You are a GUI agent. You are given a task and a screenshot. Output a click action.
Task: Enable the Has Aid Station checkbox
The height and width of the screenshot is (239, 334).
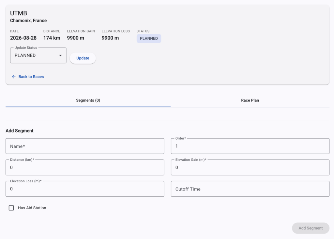pyautogui.click(x=11, y=208)
